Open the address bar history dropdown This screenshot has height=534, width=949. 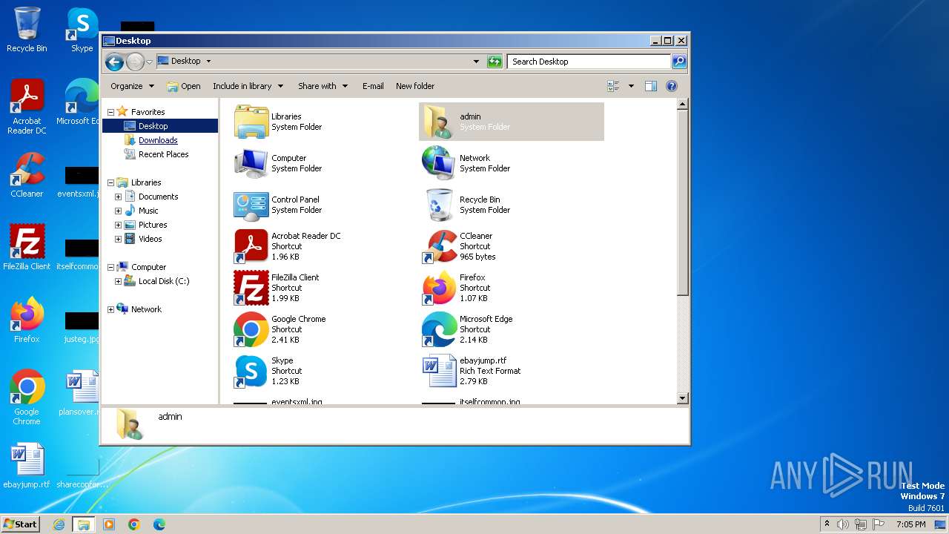476,62
